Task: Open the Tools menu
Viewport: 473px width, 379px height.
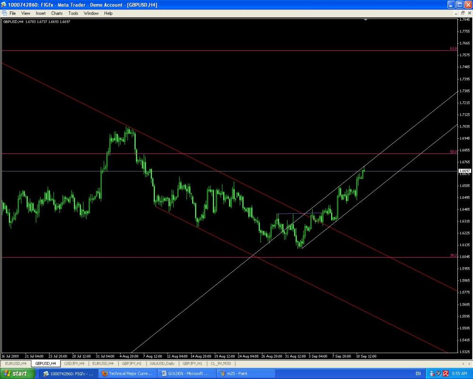Action: click(73, 13)
